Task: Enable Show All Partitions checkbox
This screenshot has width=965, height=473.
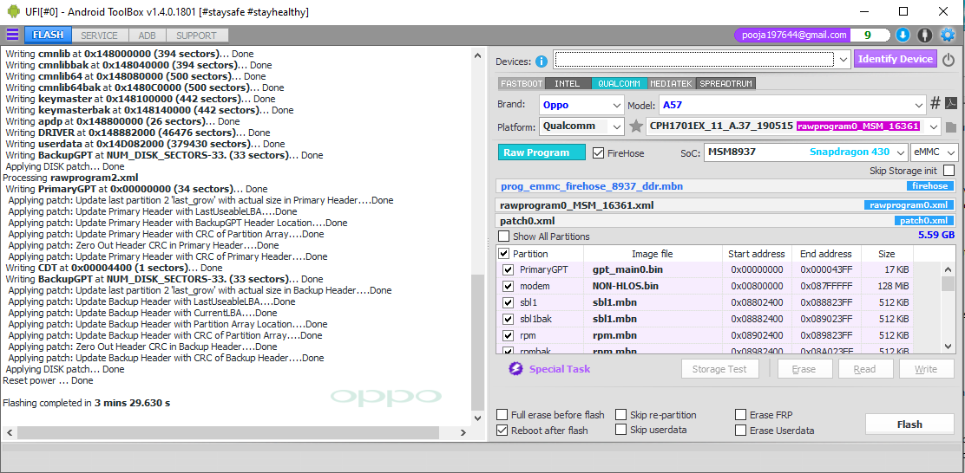Action: 503,236
